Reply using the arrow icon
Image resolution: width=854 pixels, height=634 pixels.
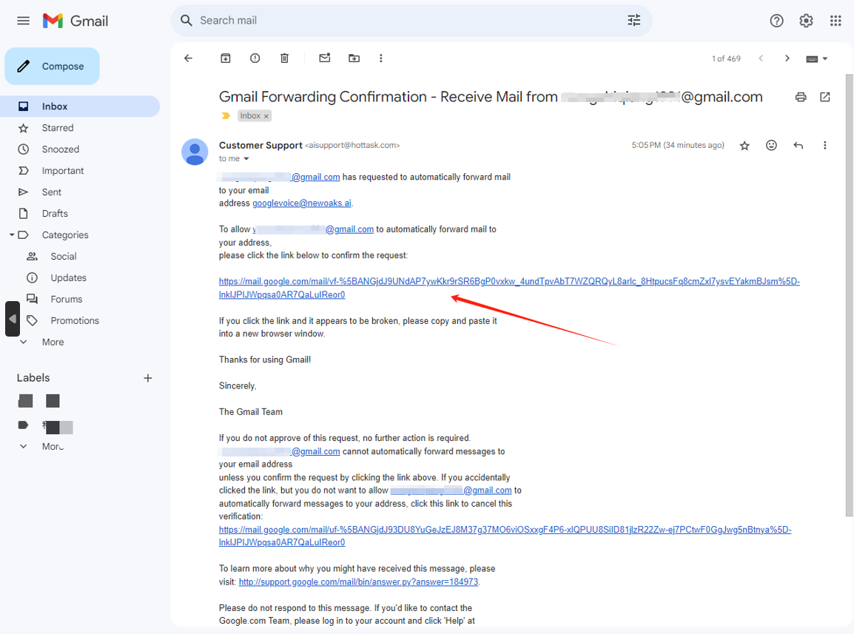click(798, 146)
